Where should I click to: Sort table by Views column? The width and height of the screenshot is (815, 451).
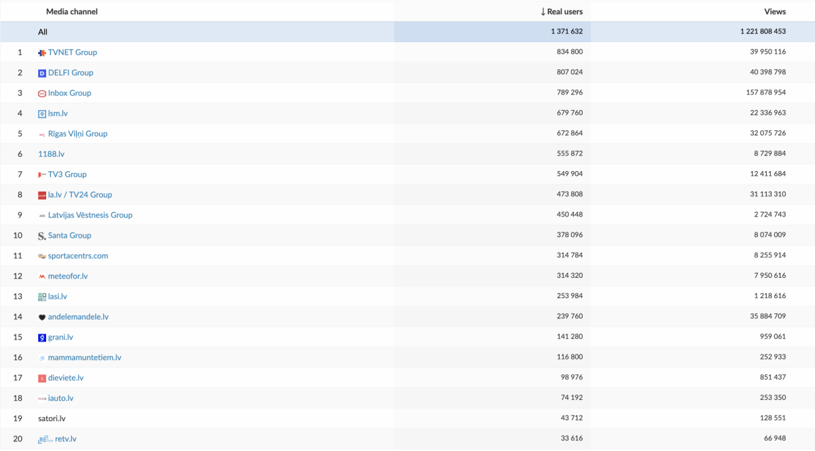pyautogui.click(x=774, y=12)
